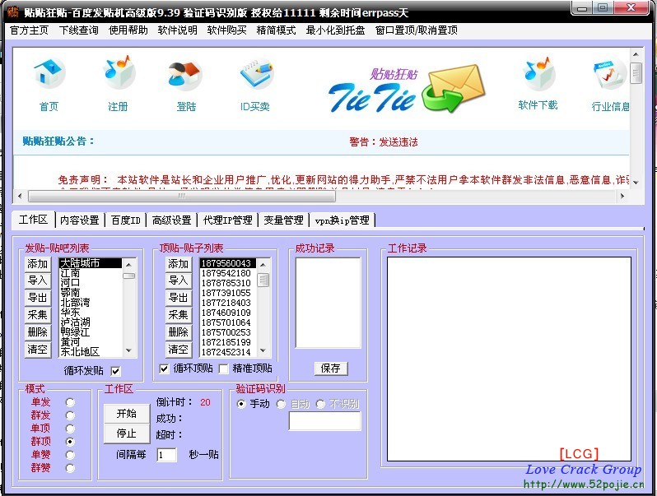Toggle the 循环发贴 checkbox

(x=115, y=371)
